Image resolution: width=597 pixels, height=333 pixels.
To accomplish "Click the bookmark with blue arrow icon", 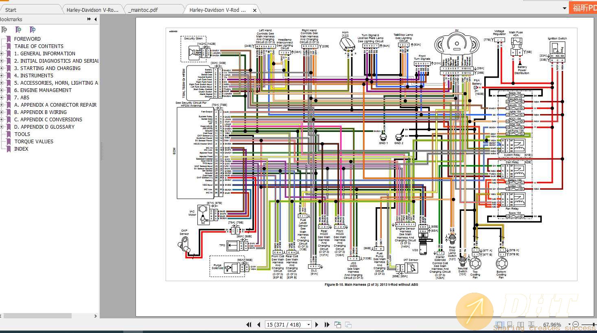I will (33, 30).
